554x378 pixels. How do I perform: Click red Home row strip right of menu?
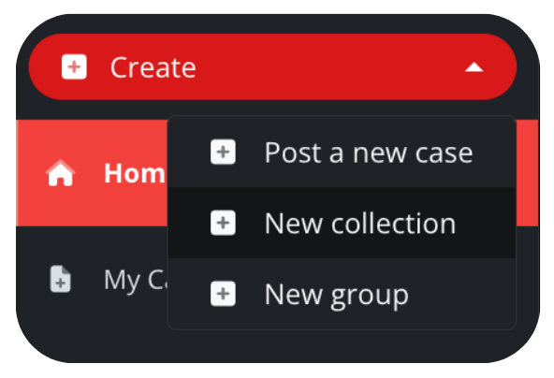pos(528,173)
